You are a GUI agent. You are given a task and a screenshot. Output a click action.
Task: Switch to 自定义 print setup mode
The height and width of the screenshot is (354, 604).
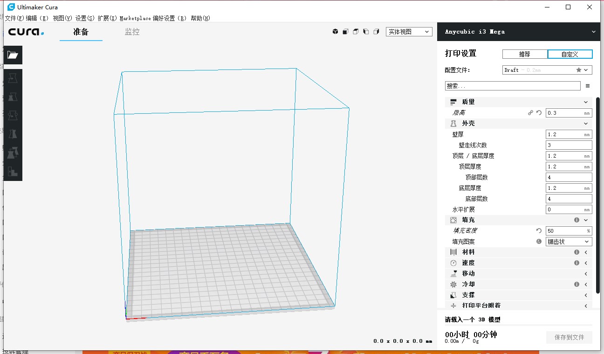click(570, 54)
